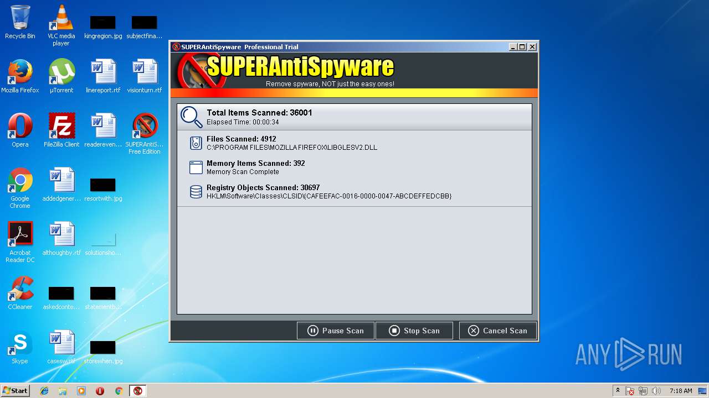Select the HKLM CLSID registry path text
Screen dimensions: 709x398
tap(329, 196)
